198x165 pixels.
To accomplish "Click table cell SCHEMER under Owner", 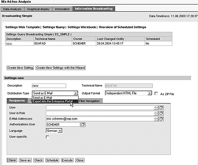I will [84, 44].
